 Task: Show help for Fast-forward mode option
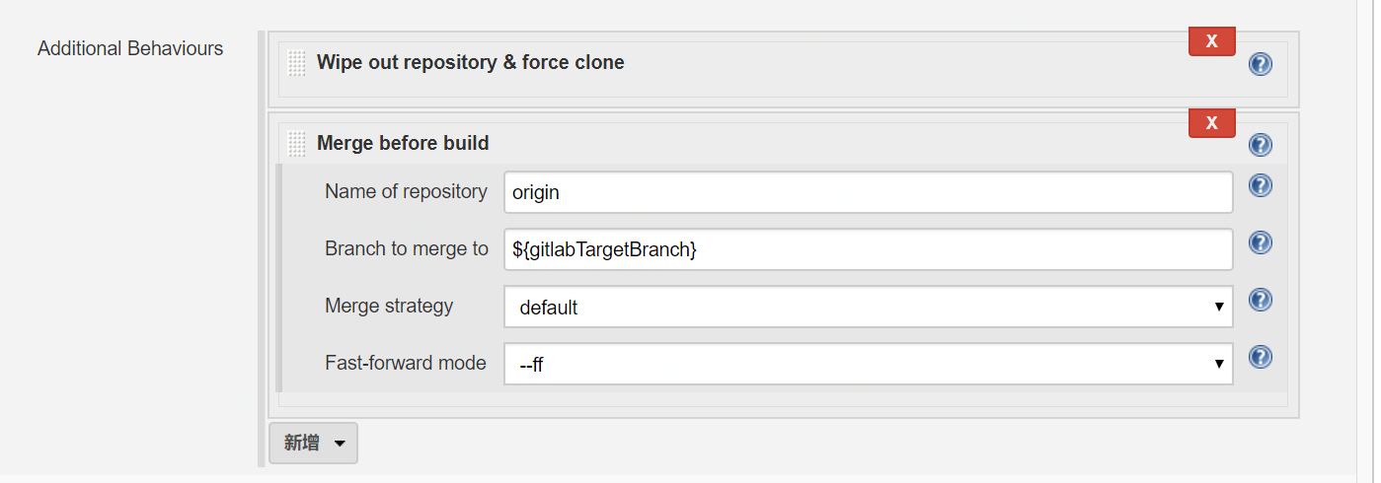coord(1260,357)
